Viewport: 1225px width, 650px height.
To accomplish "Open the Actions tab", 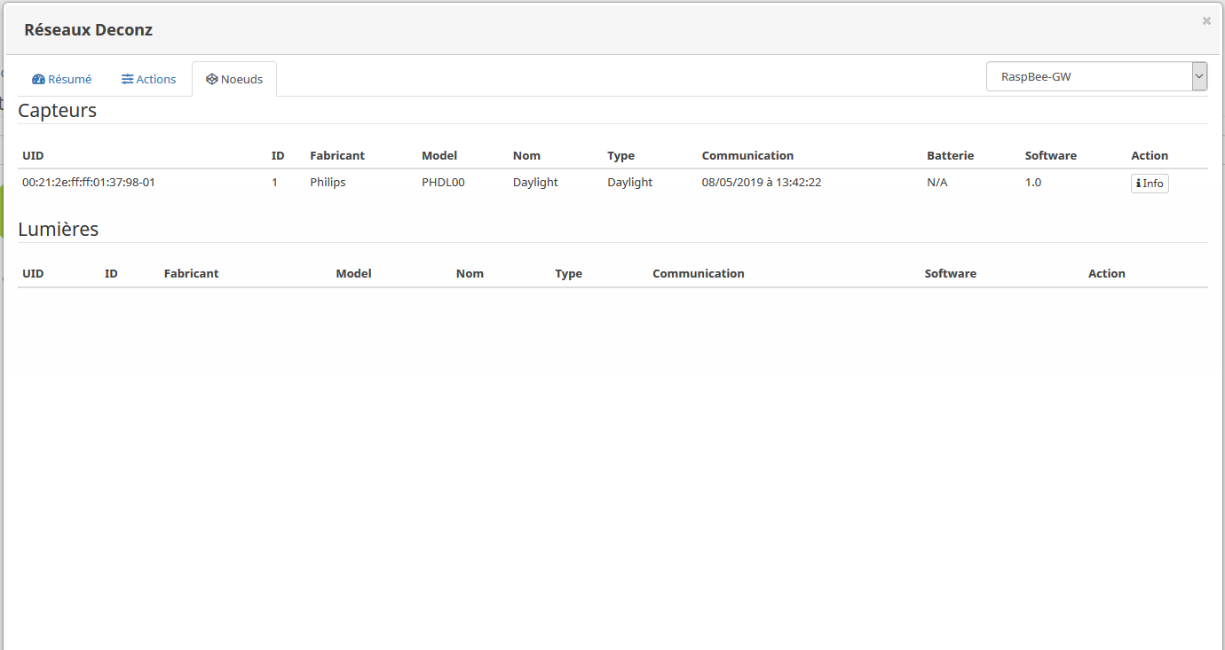I will 149,79.
